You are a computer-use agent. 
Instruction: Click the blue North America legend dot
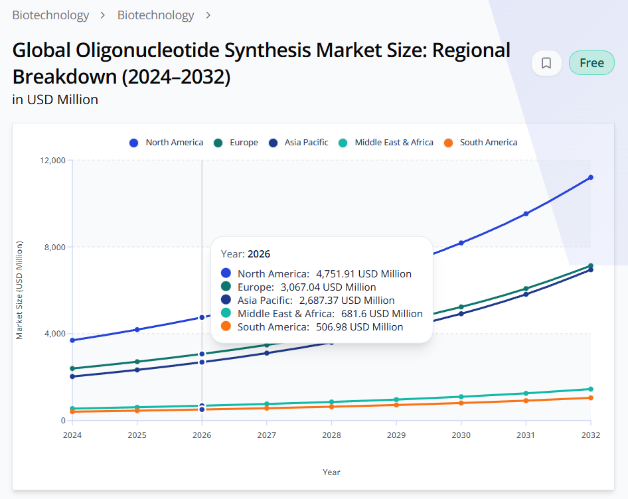[x=134, y=143]
